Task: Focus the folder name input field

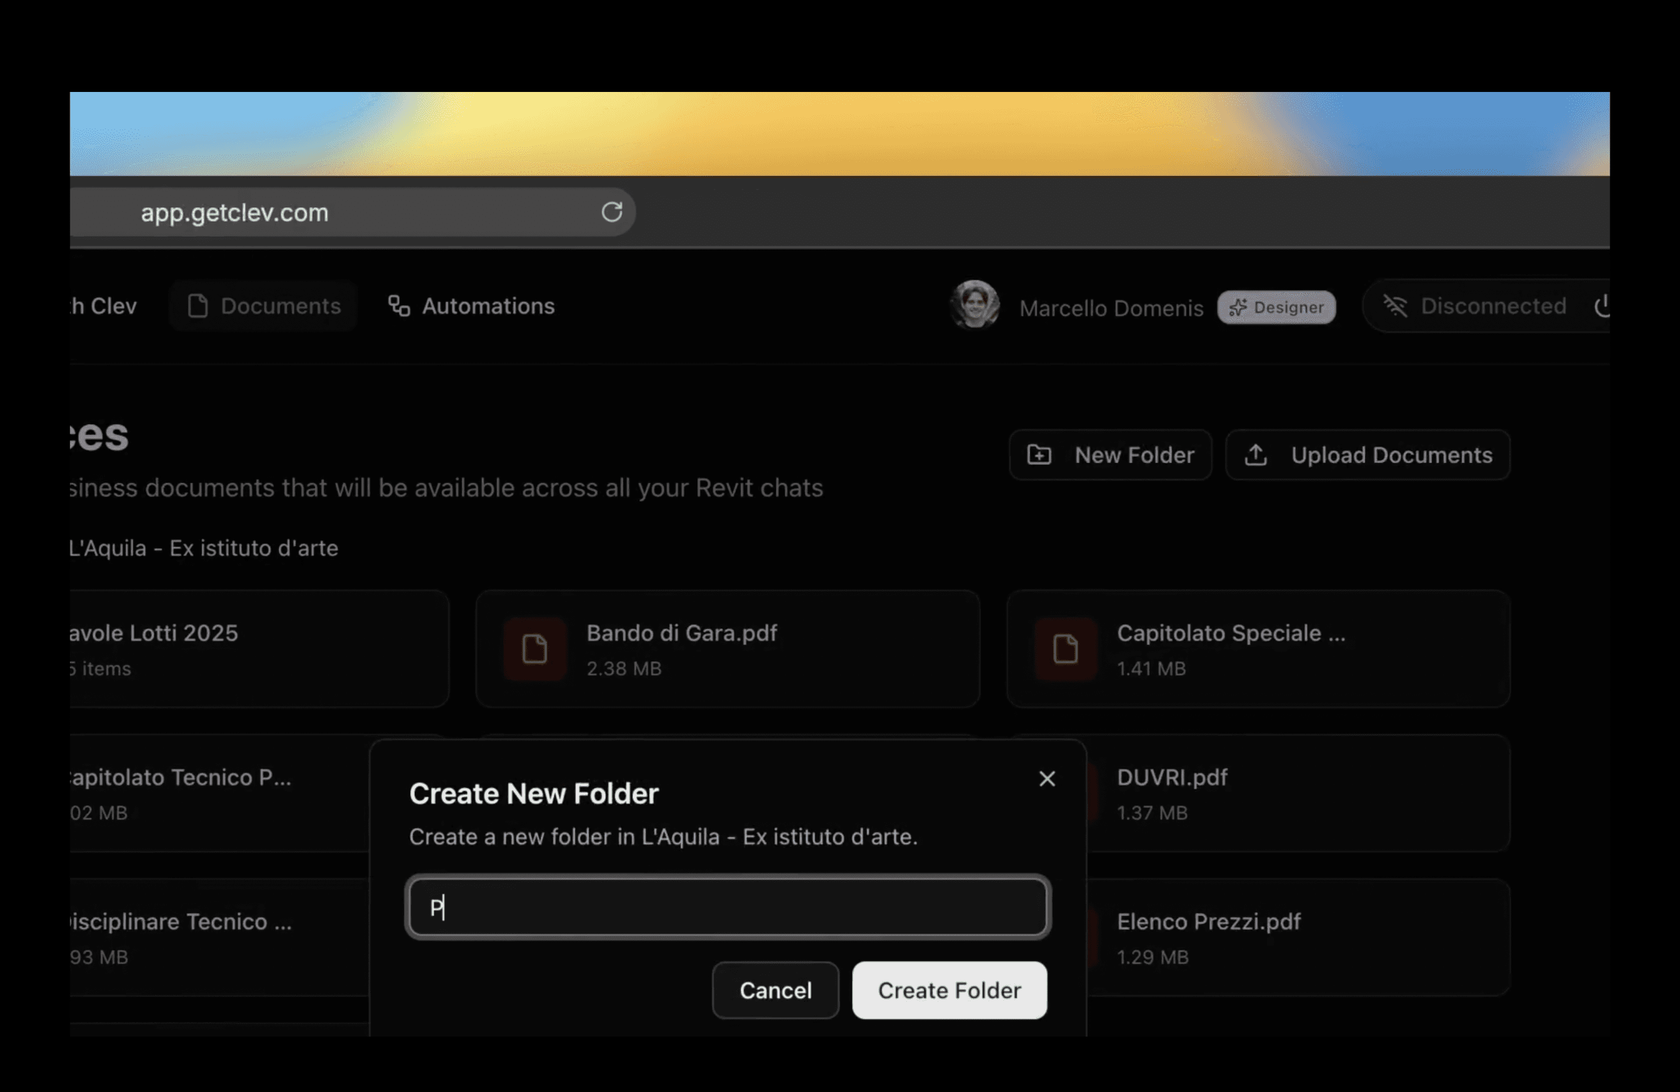Action: coord(727,907)
